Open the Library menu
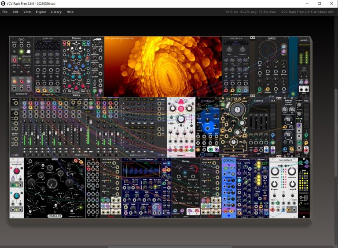 (x=56, y=12)
